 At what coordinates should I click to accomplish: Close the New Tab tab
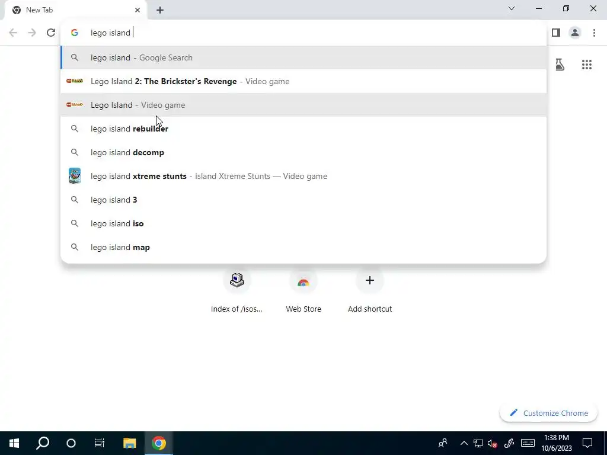click(137, 10)
